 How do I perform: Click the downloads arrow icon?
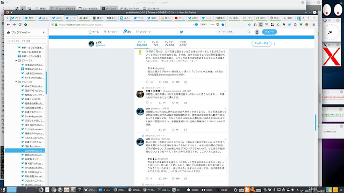click(x=249, y=25)
